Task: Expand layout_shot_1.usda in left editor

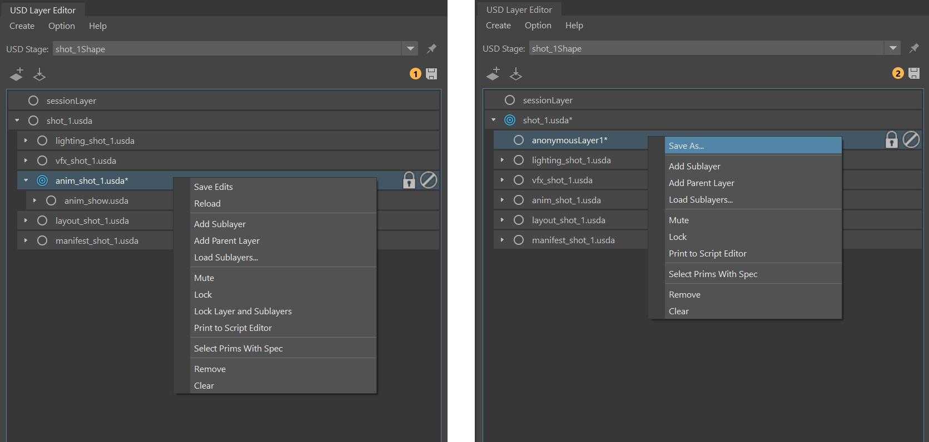Action: (26, 220)
